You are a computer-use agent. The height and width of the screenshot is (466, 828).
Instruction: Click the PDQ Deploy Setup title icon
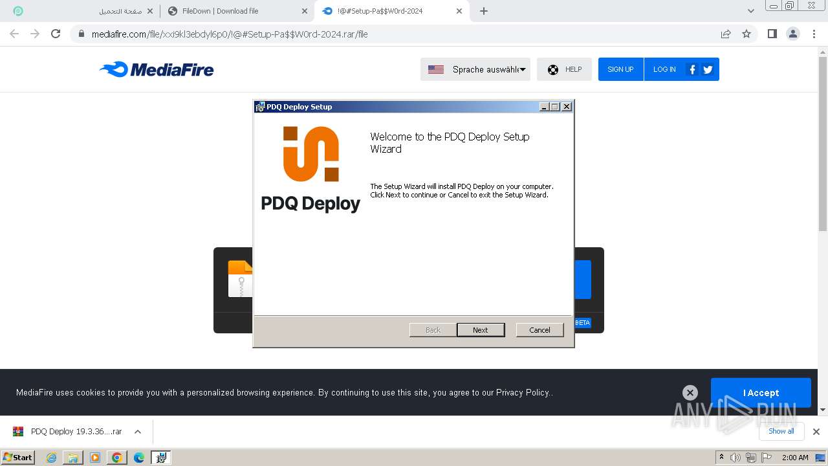click(x=260, y=107)
